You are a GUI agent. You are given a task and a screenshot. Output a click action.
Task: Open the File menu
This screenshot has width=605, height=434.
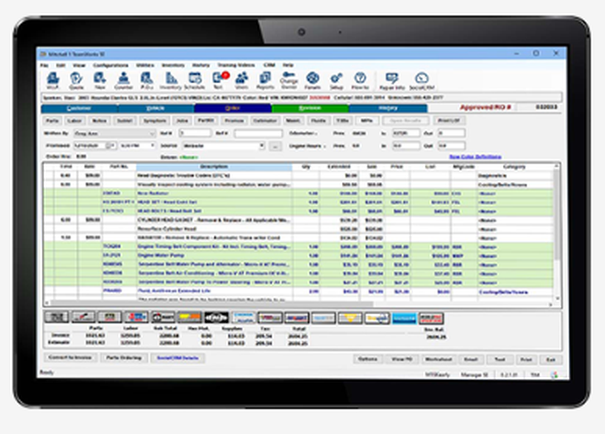(44, 65)
